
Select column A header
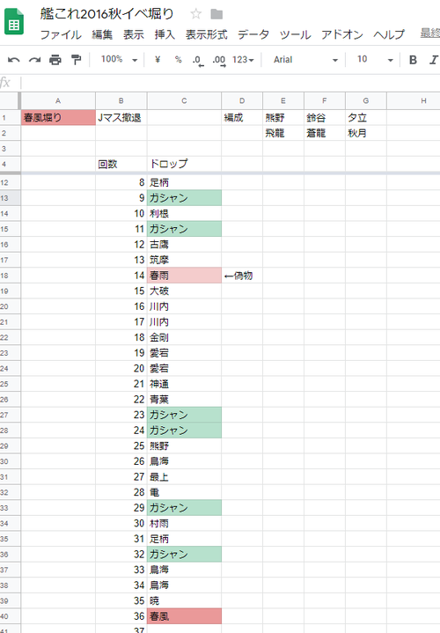point(58,101)
